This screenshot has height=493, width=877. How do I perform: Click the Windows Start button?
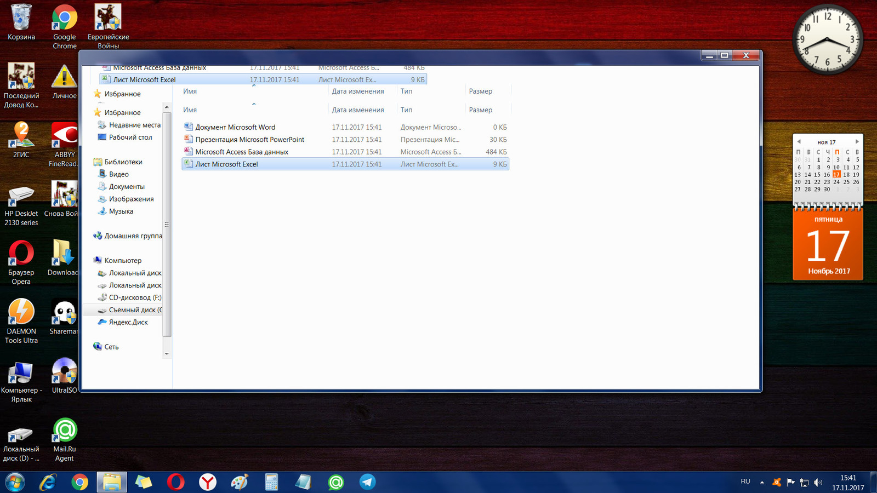pyautogui.click(x=15, y=482)
